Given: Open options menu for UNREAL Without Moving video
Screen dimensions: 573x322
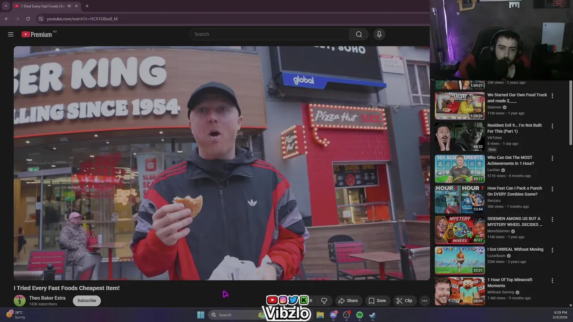Looking at the screenshot, I should pyautogui.click(x=552, y=250).
